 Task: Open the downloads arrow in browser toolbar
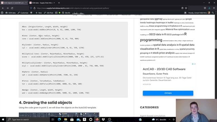[210, 8]
